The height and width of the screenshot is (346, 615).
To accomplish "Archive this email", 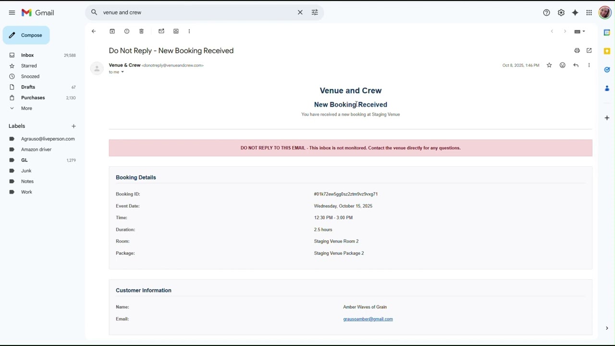I will point(112,31).
